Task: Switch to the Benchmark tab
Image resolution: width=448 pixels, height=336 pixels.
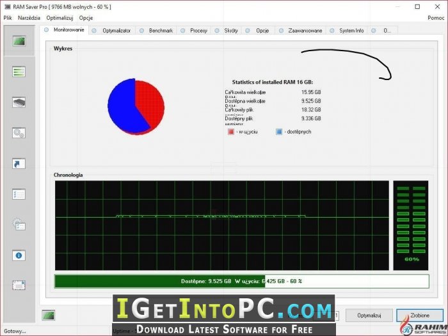Action: [156, 30]
